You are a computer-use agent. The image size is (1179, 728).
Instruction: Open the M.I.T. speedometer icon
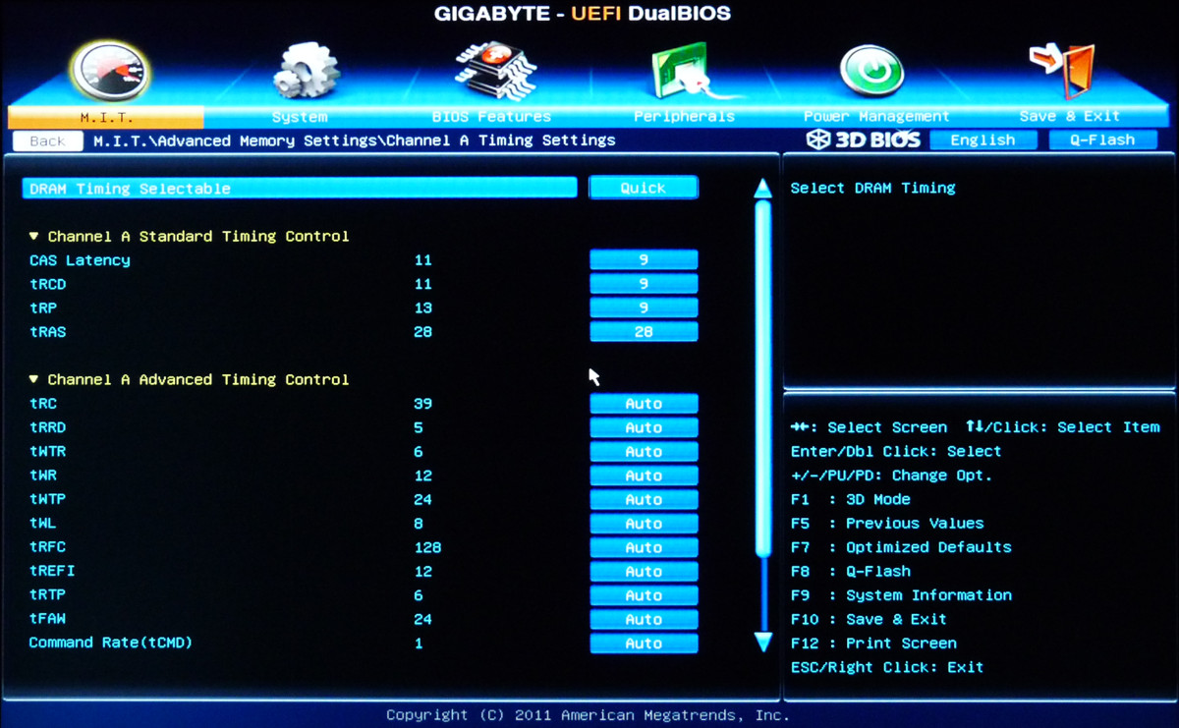[x=109, y=69]
